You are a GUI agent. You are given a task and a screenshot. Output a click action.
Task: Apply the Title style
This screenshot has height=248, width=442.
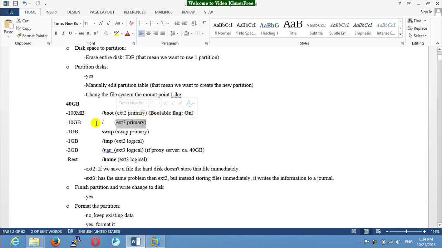(293, 28)
